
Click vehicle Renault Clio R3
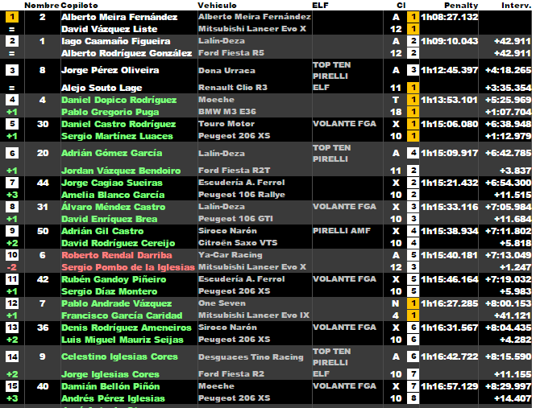coord(233,88)
